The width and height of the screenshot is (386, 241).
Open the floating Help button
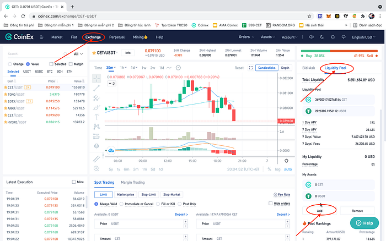[364, 223]
